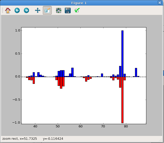Click the tallest red bar near 78

(122, 100)
